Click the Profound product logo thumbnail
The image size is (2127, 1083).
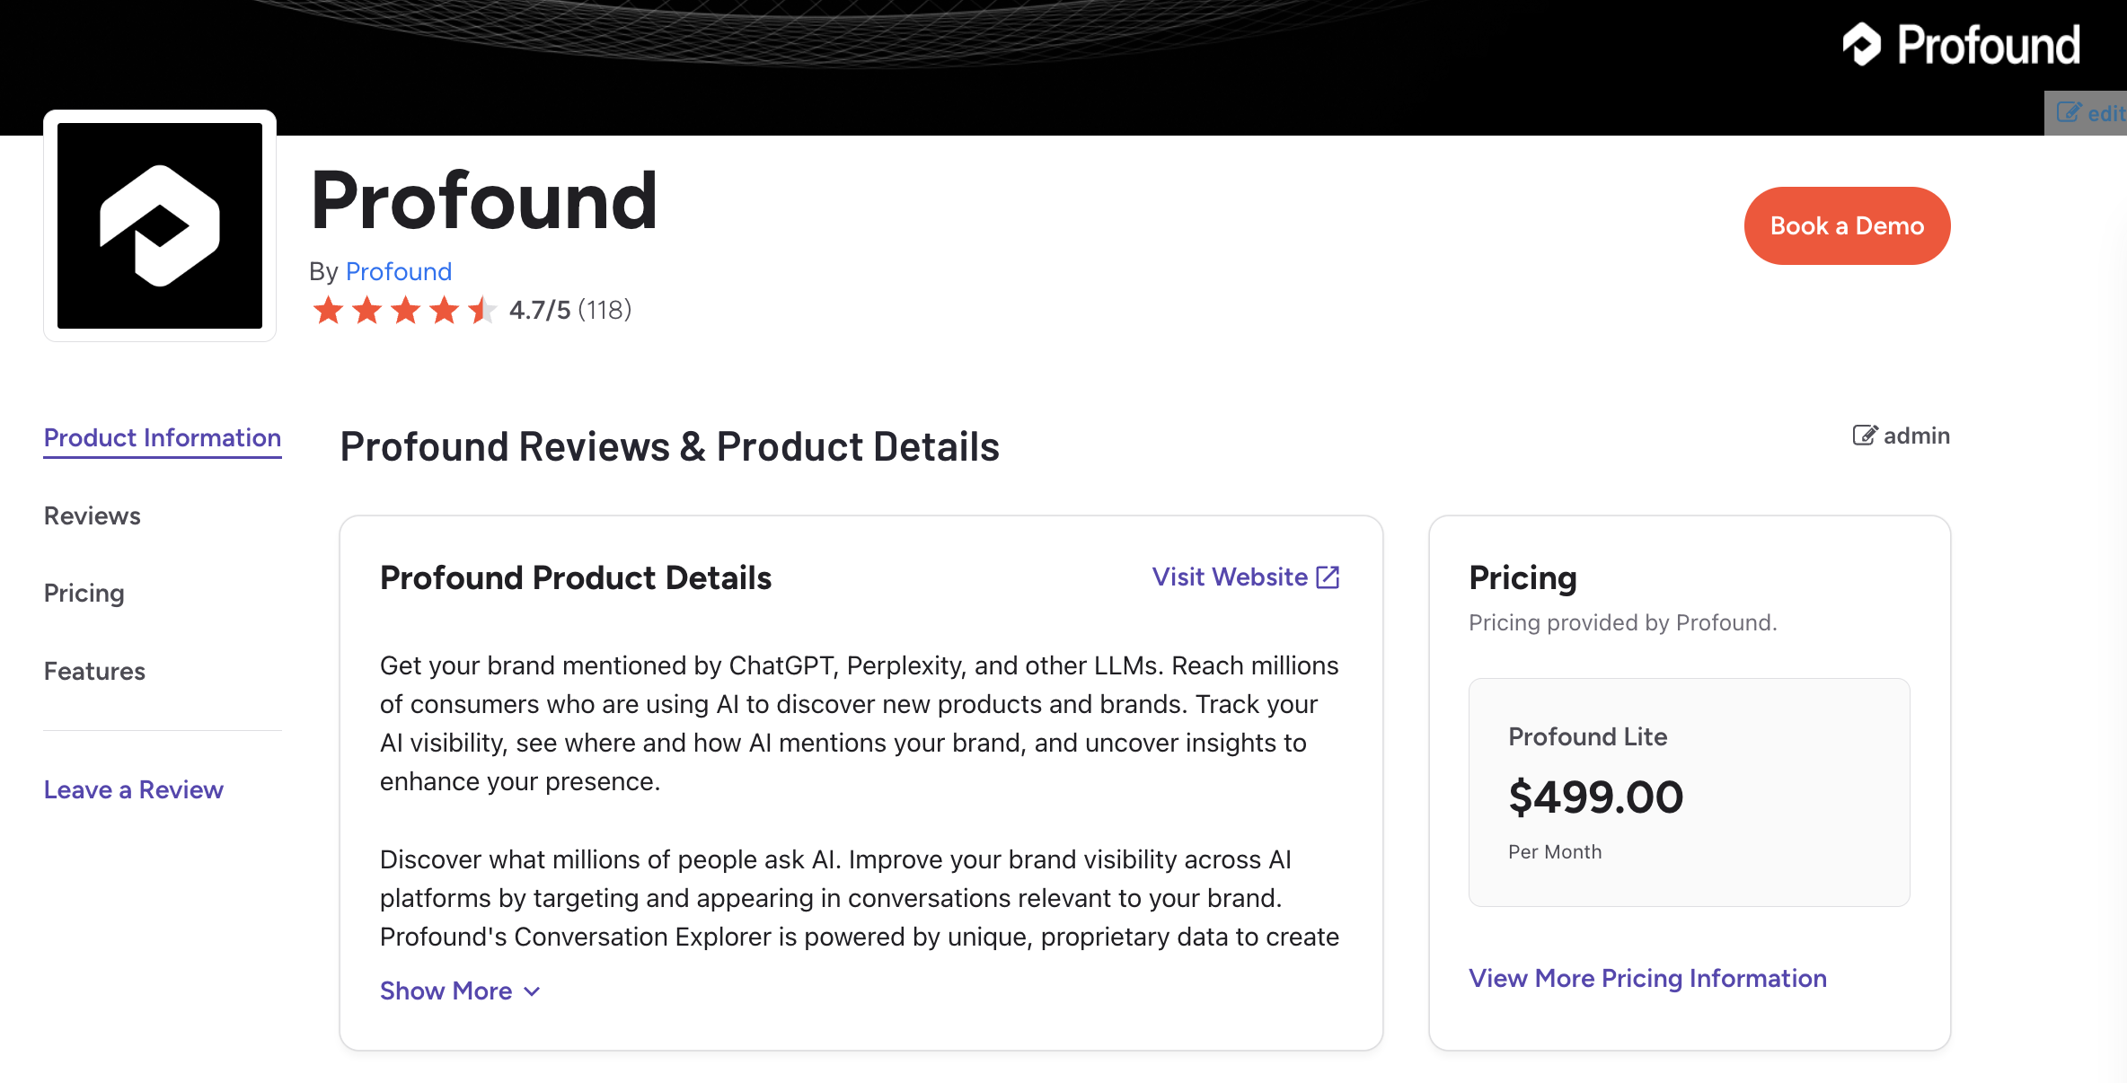pyautogui.click(x=159, y=226)
